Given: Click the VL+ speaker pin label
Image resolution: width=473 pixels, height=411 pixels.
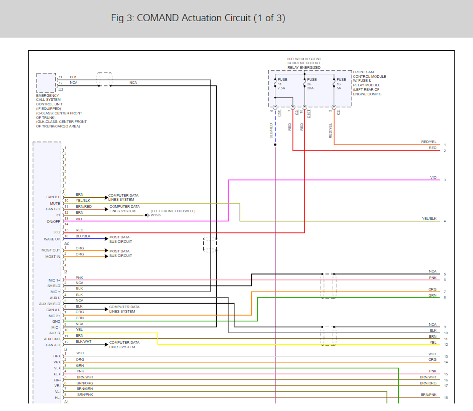Looking at the screenshot, I should [57, 368].
